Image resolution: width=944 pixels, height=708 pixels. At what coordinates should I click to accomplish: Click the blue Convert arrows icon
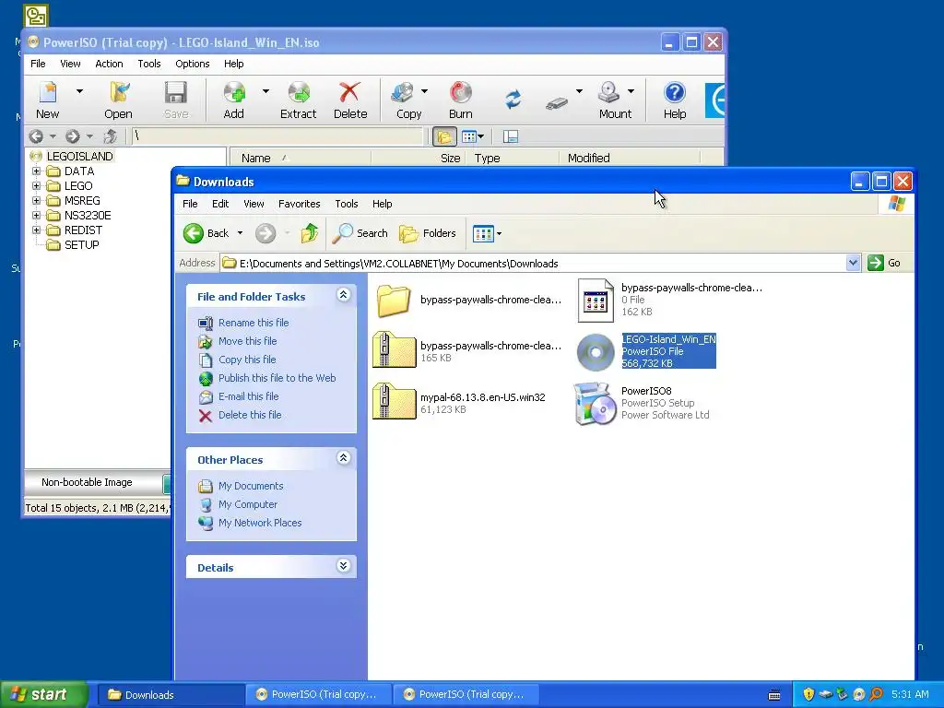point(513,100)
